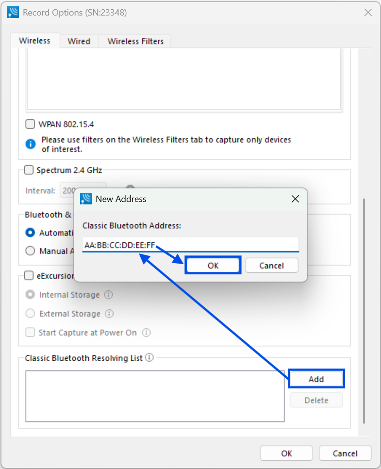Close the New Address dialog with X
The height and width of the screenshot is (469, 381).
(x=295, y=199)
